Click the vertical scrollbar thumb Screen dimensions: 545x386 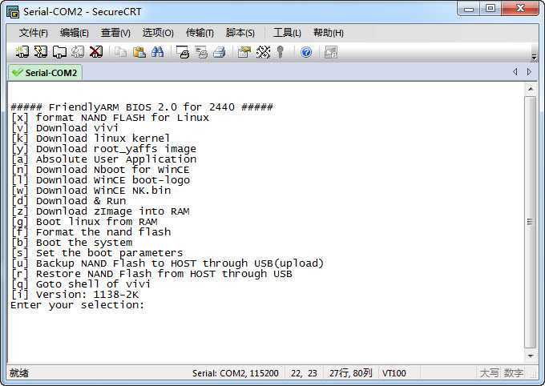531,222
